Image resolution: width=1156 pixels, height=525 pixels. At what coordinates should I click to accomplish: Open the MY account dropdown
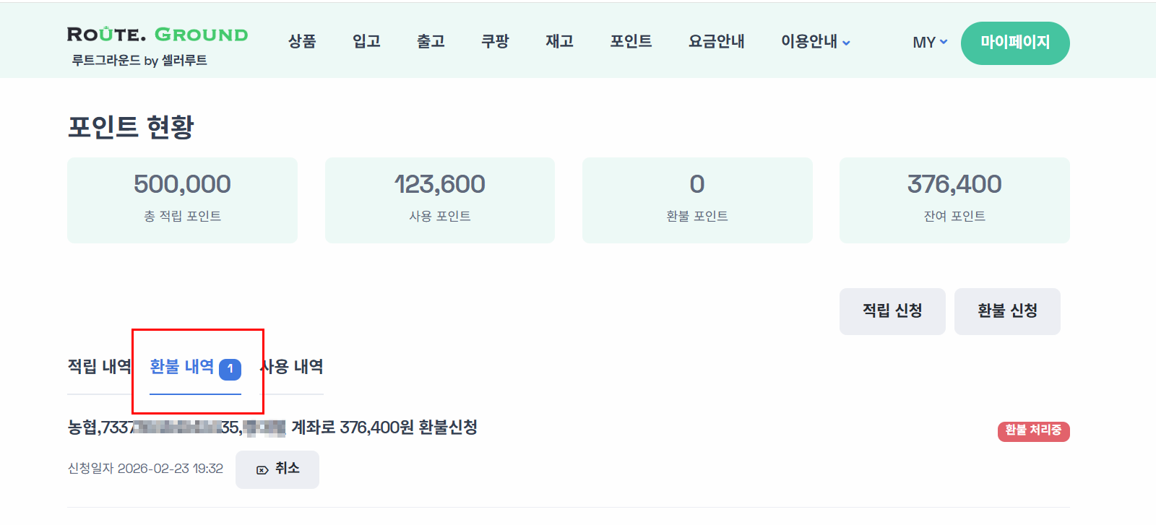pyautogui.click(x=928, y=42)
